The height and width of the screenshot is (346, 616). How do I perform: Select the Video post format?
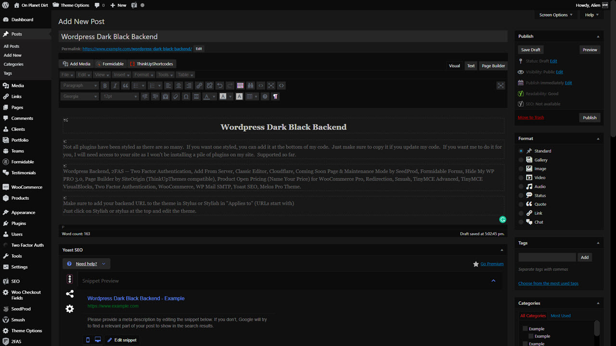coord(521,178)
